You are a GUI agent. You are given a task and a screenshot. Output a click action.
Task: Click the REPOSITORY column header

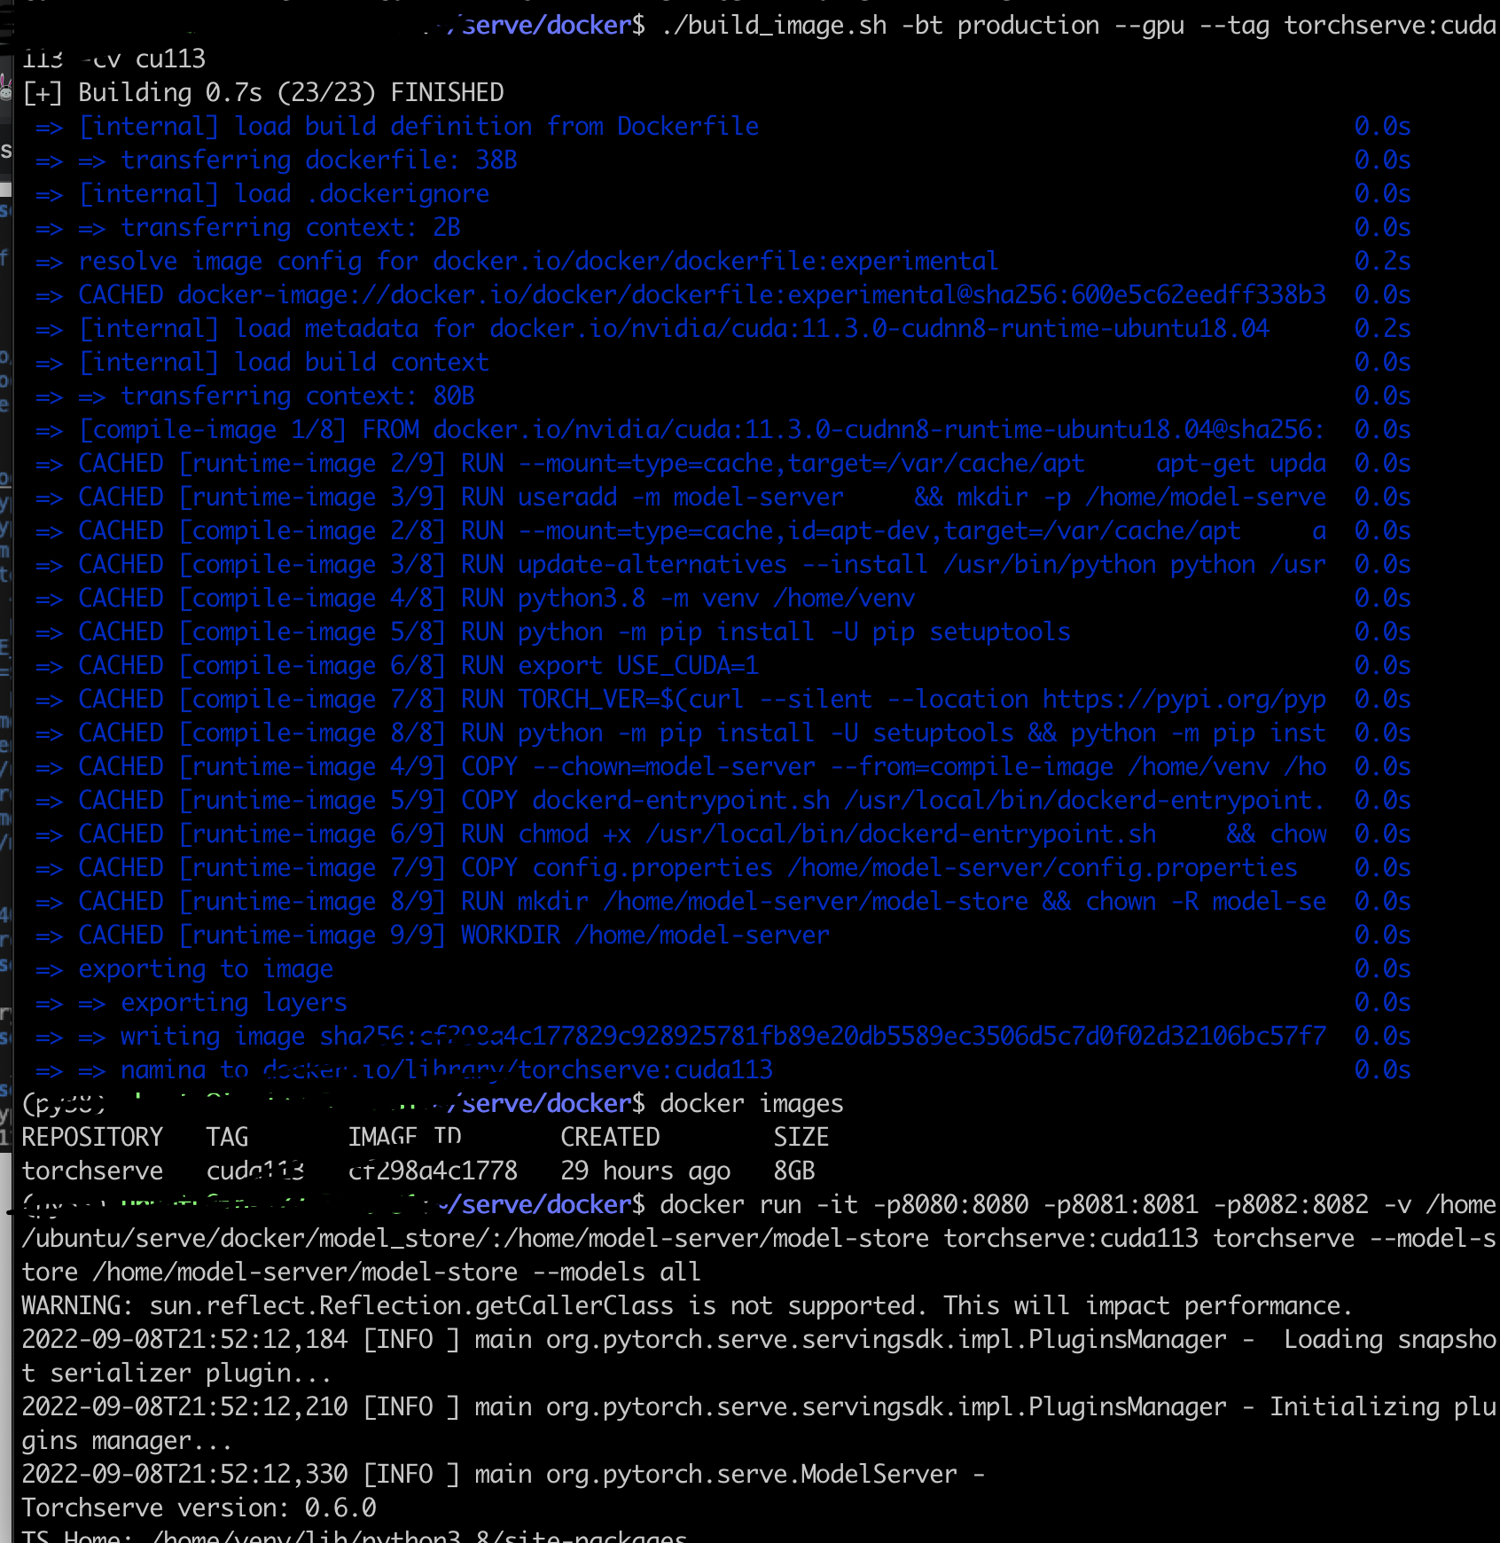[92, 1136]
